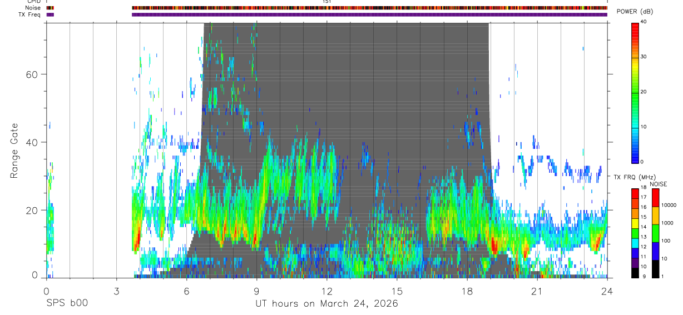Click the 'Noise' row label
The width and height of the screenshot is (683, 315).
pos(33,8)
